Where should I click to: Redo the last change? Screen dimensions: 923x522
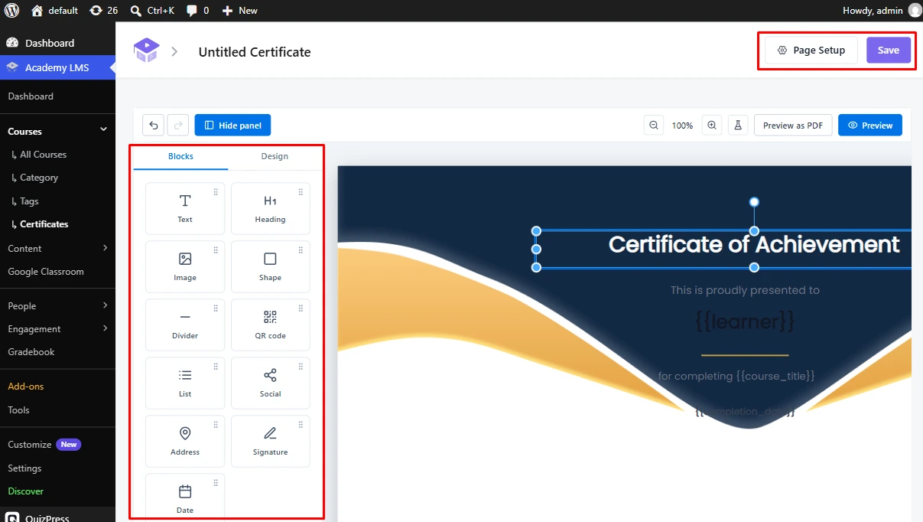coord(177,125)
